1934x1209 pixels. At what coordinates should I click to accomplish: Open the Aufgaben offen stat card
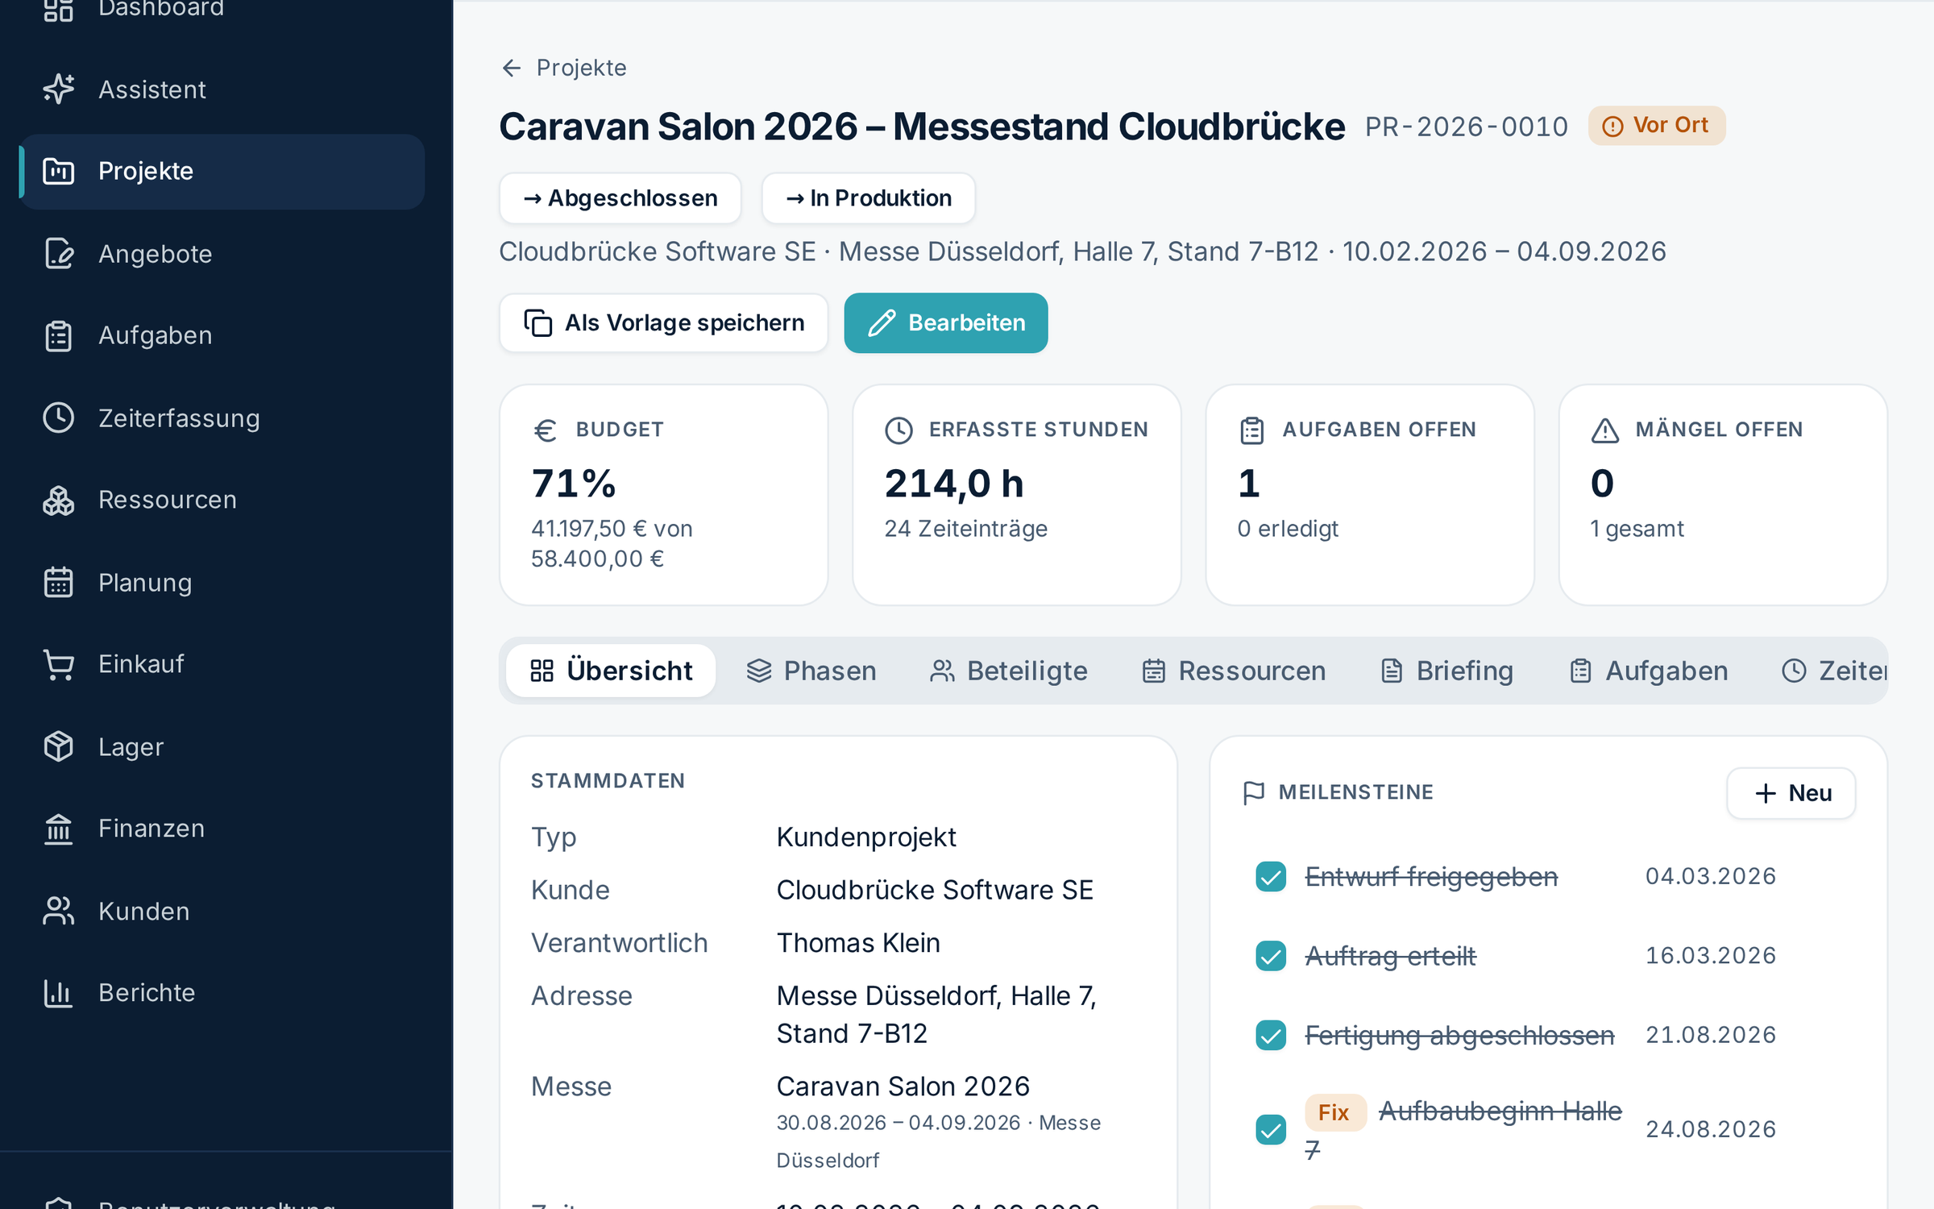pyautogui.click(x=1369, y=495)
